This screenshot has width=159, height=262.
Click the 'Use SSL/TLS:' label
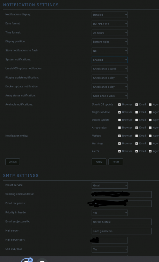click(14, 249)
